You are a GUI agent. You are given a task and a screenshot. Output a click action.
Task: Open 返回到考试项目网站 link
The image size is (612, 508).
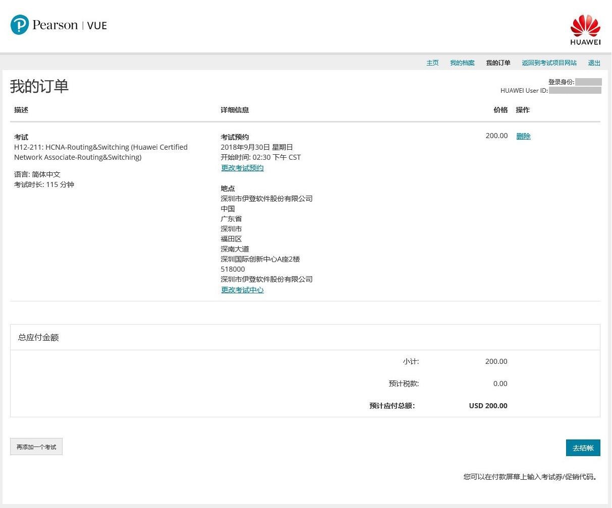pyautogui.click(x=549, y=63)
